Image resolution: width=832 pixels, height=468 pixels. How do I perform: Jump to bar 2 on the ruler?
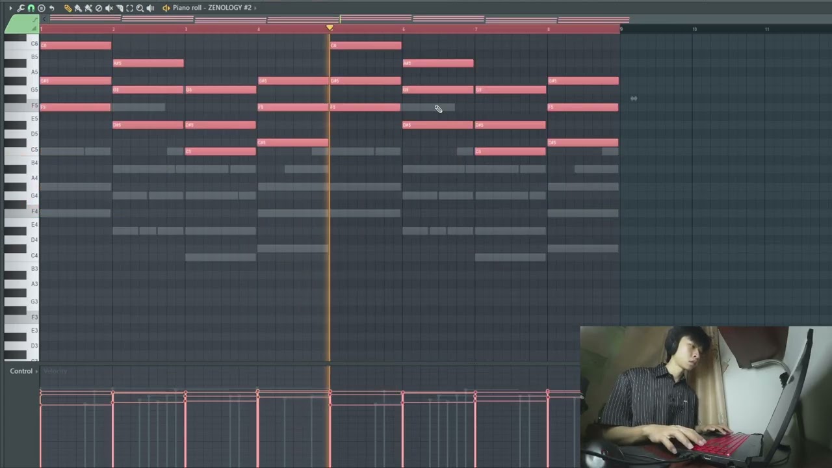(113, 29)
